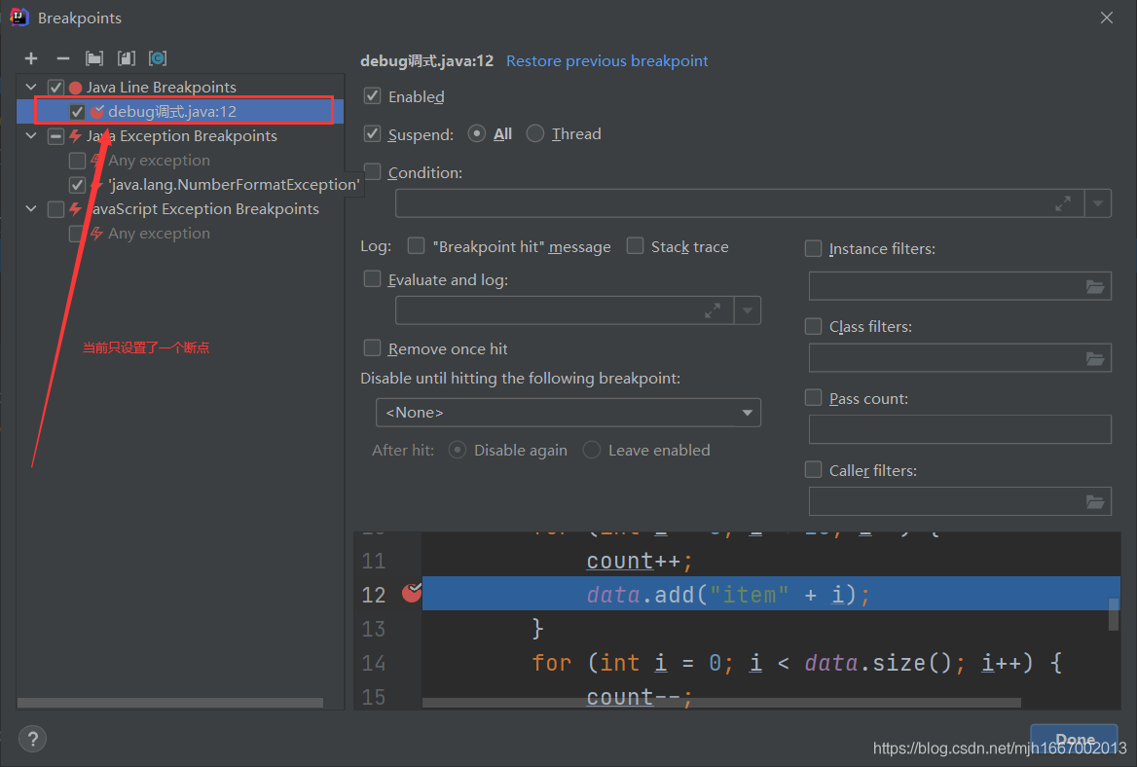Select Leave enabled radio button
The height and width of the screenshot is (767, 1137).
pyautogui.click(x=592, y=451)
